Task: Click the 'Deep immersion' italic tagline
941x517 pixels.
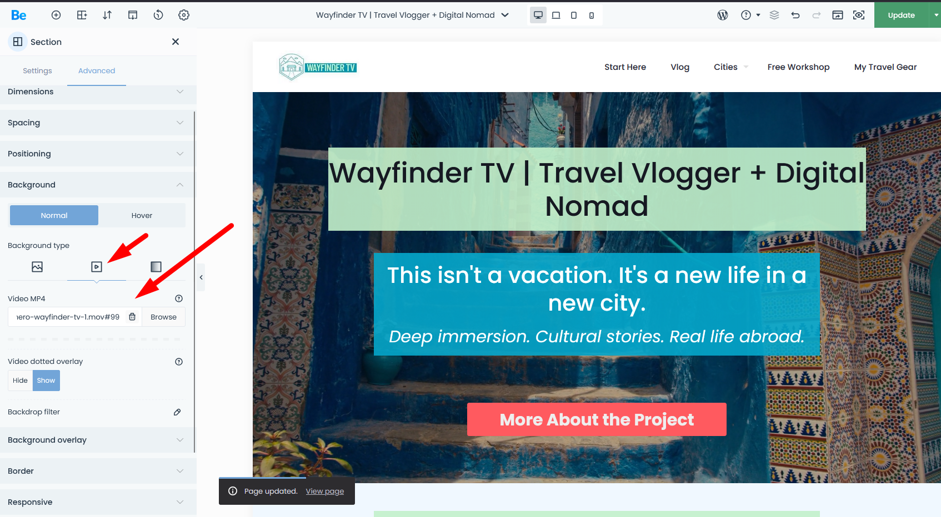Action: point(597,336)
